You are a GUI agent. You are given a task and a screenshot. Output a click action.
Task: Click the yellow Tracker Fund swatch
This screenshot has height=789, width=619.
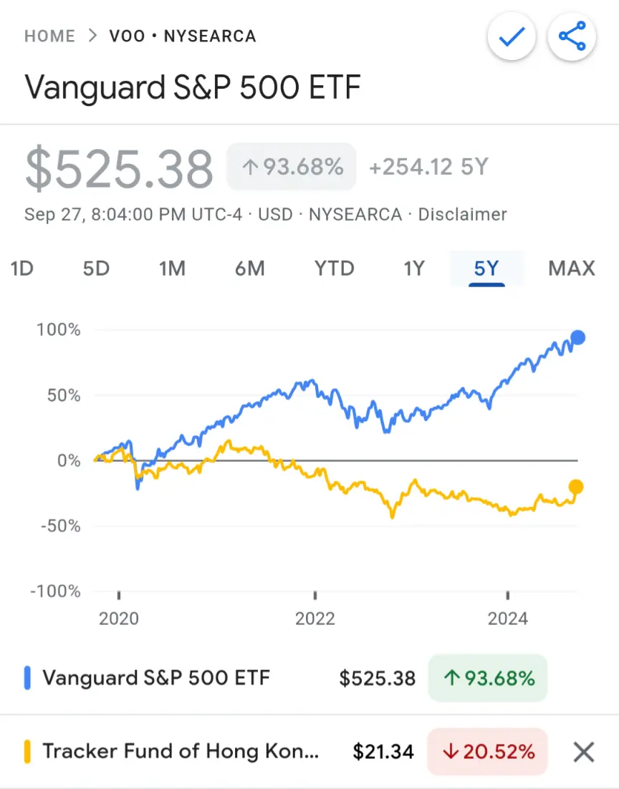28,751
